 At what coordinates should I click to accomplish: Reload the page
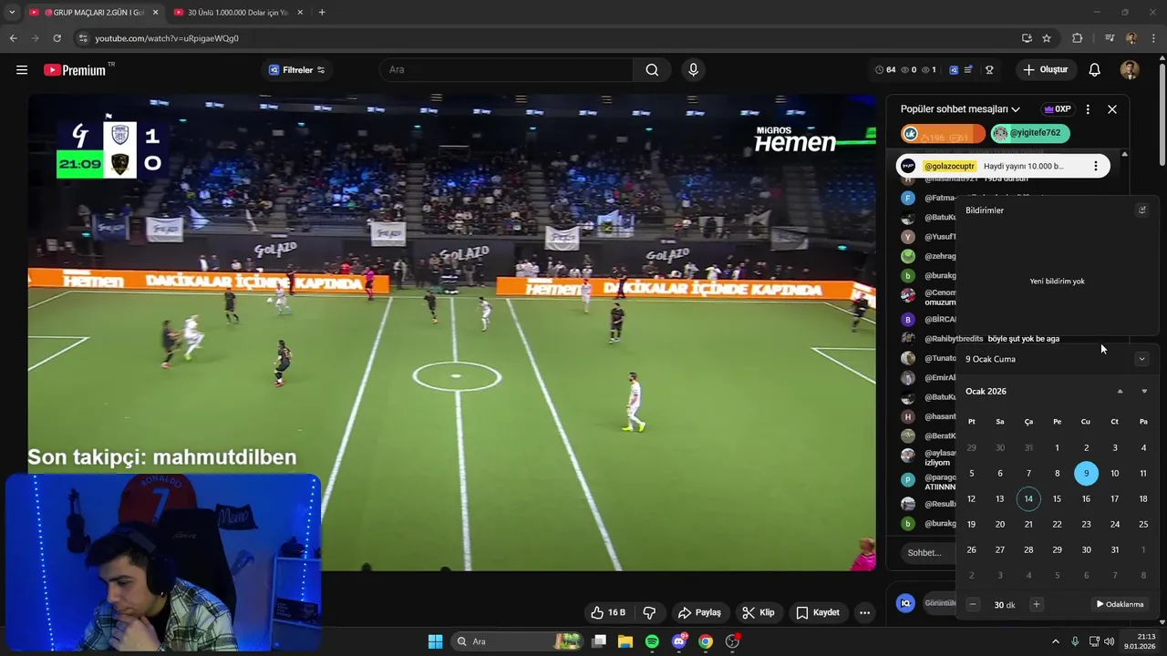[57, 38]
